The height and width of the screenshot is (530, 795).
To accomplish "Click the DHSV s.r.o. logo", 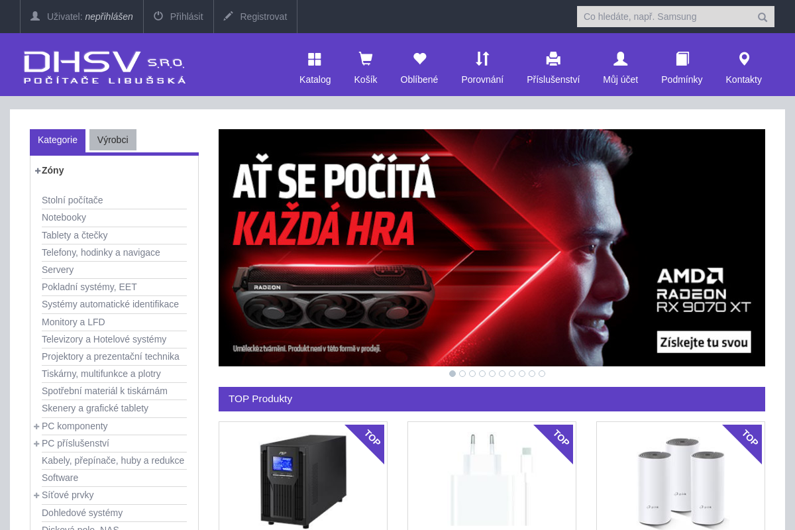I will tap(105, 68).
